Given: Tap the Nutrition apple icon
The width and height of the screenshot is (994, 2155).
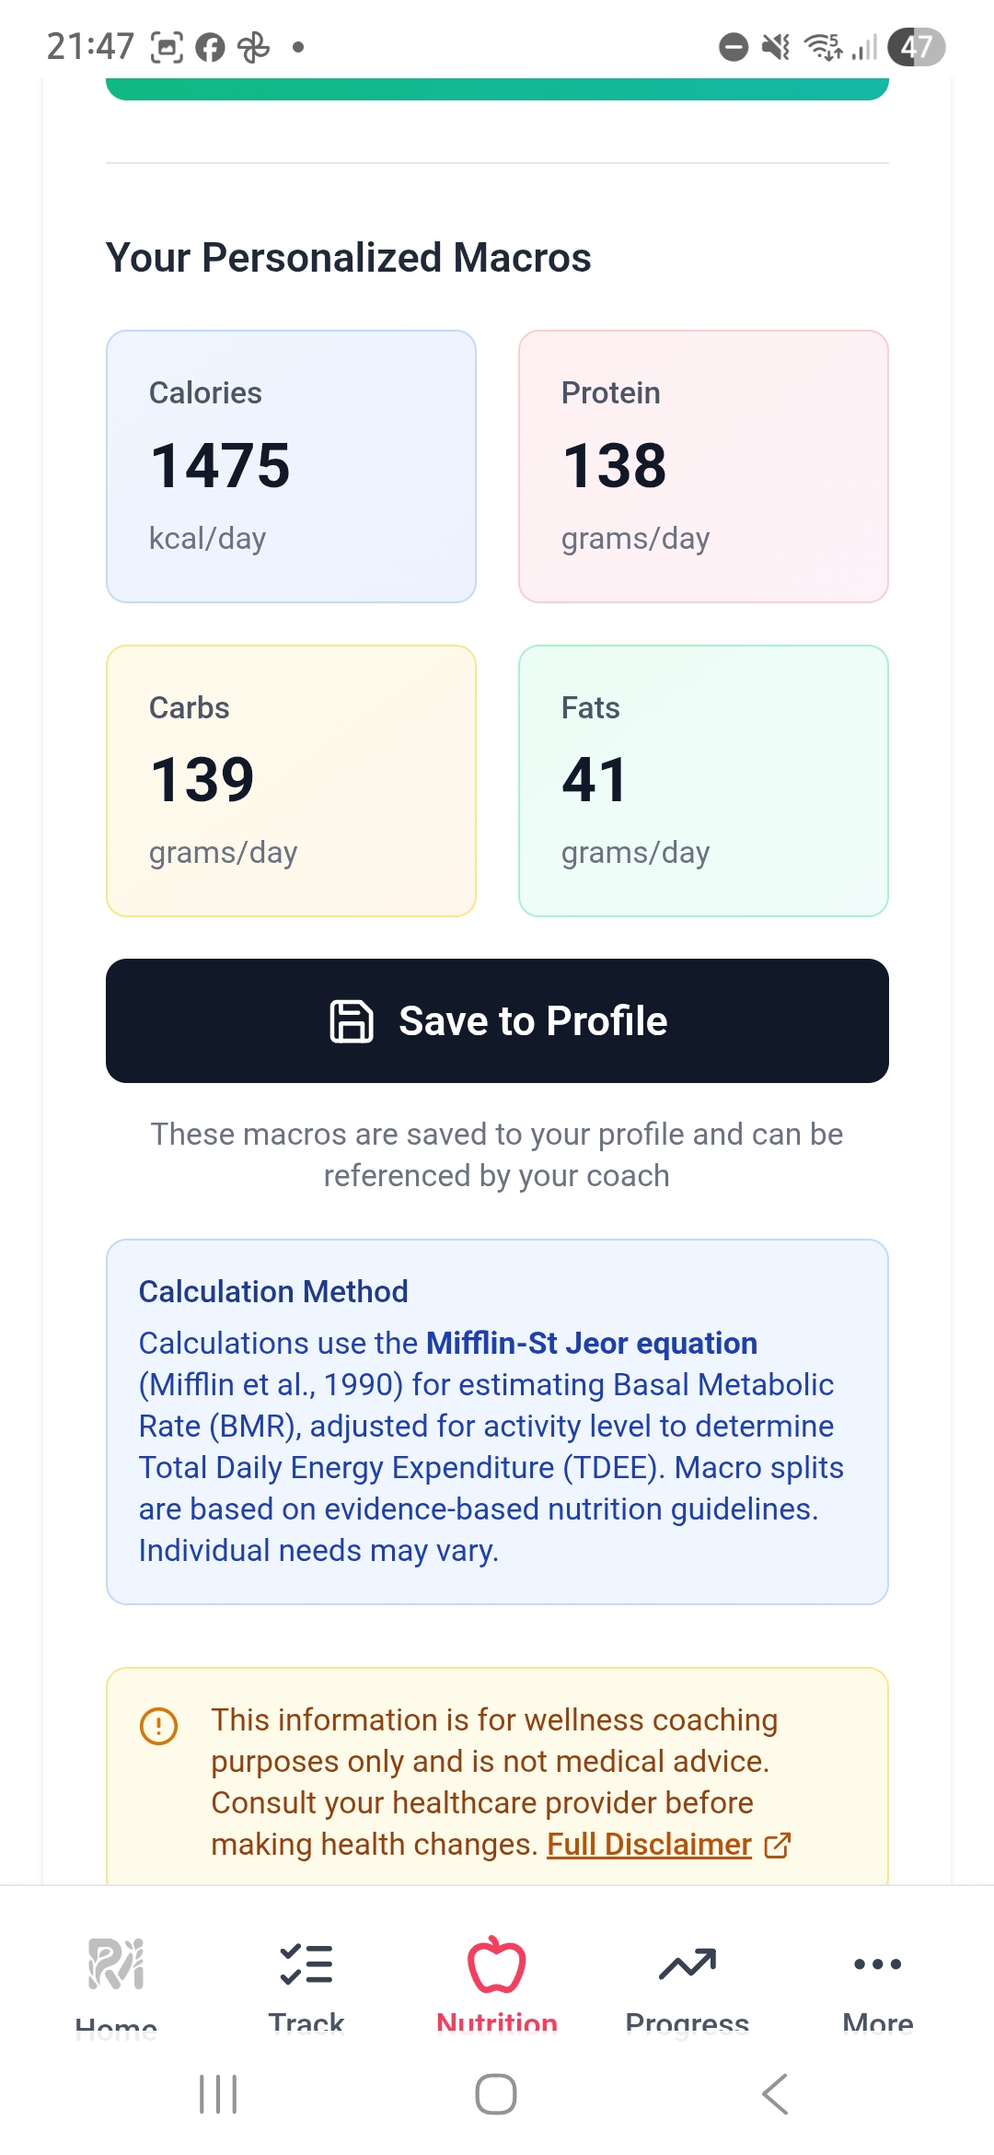Looking at the screenshot, I should 496,1963.
